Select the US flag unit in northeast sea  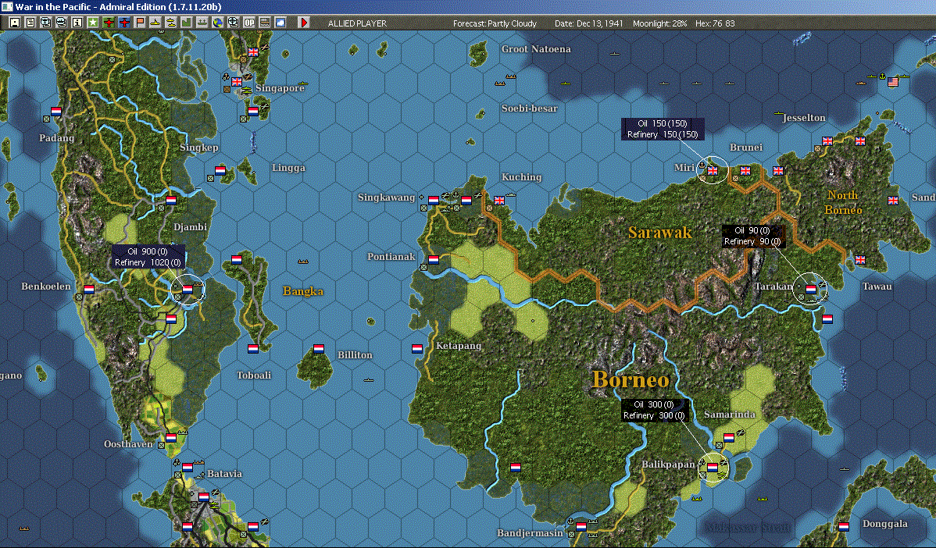point(893,82)
